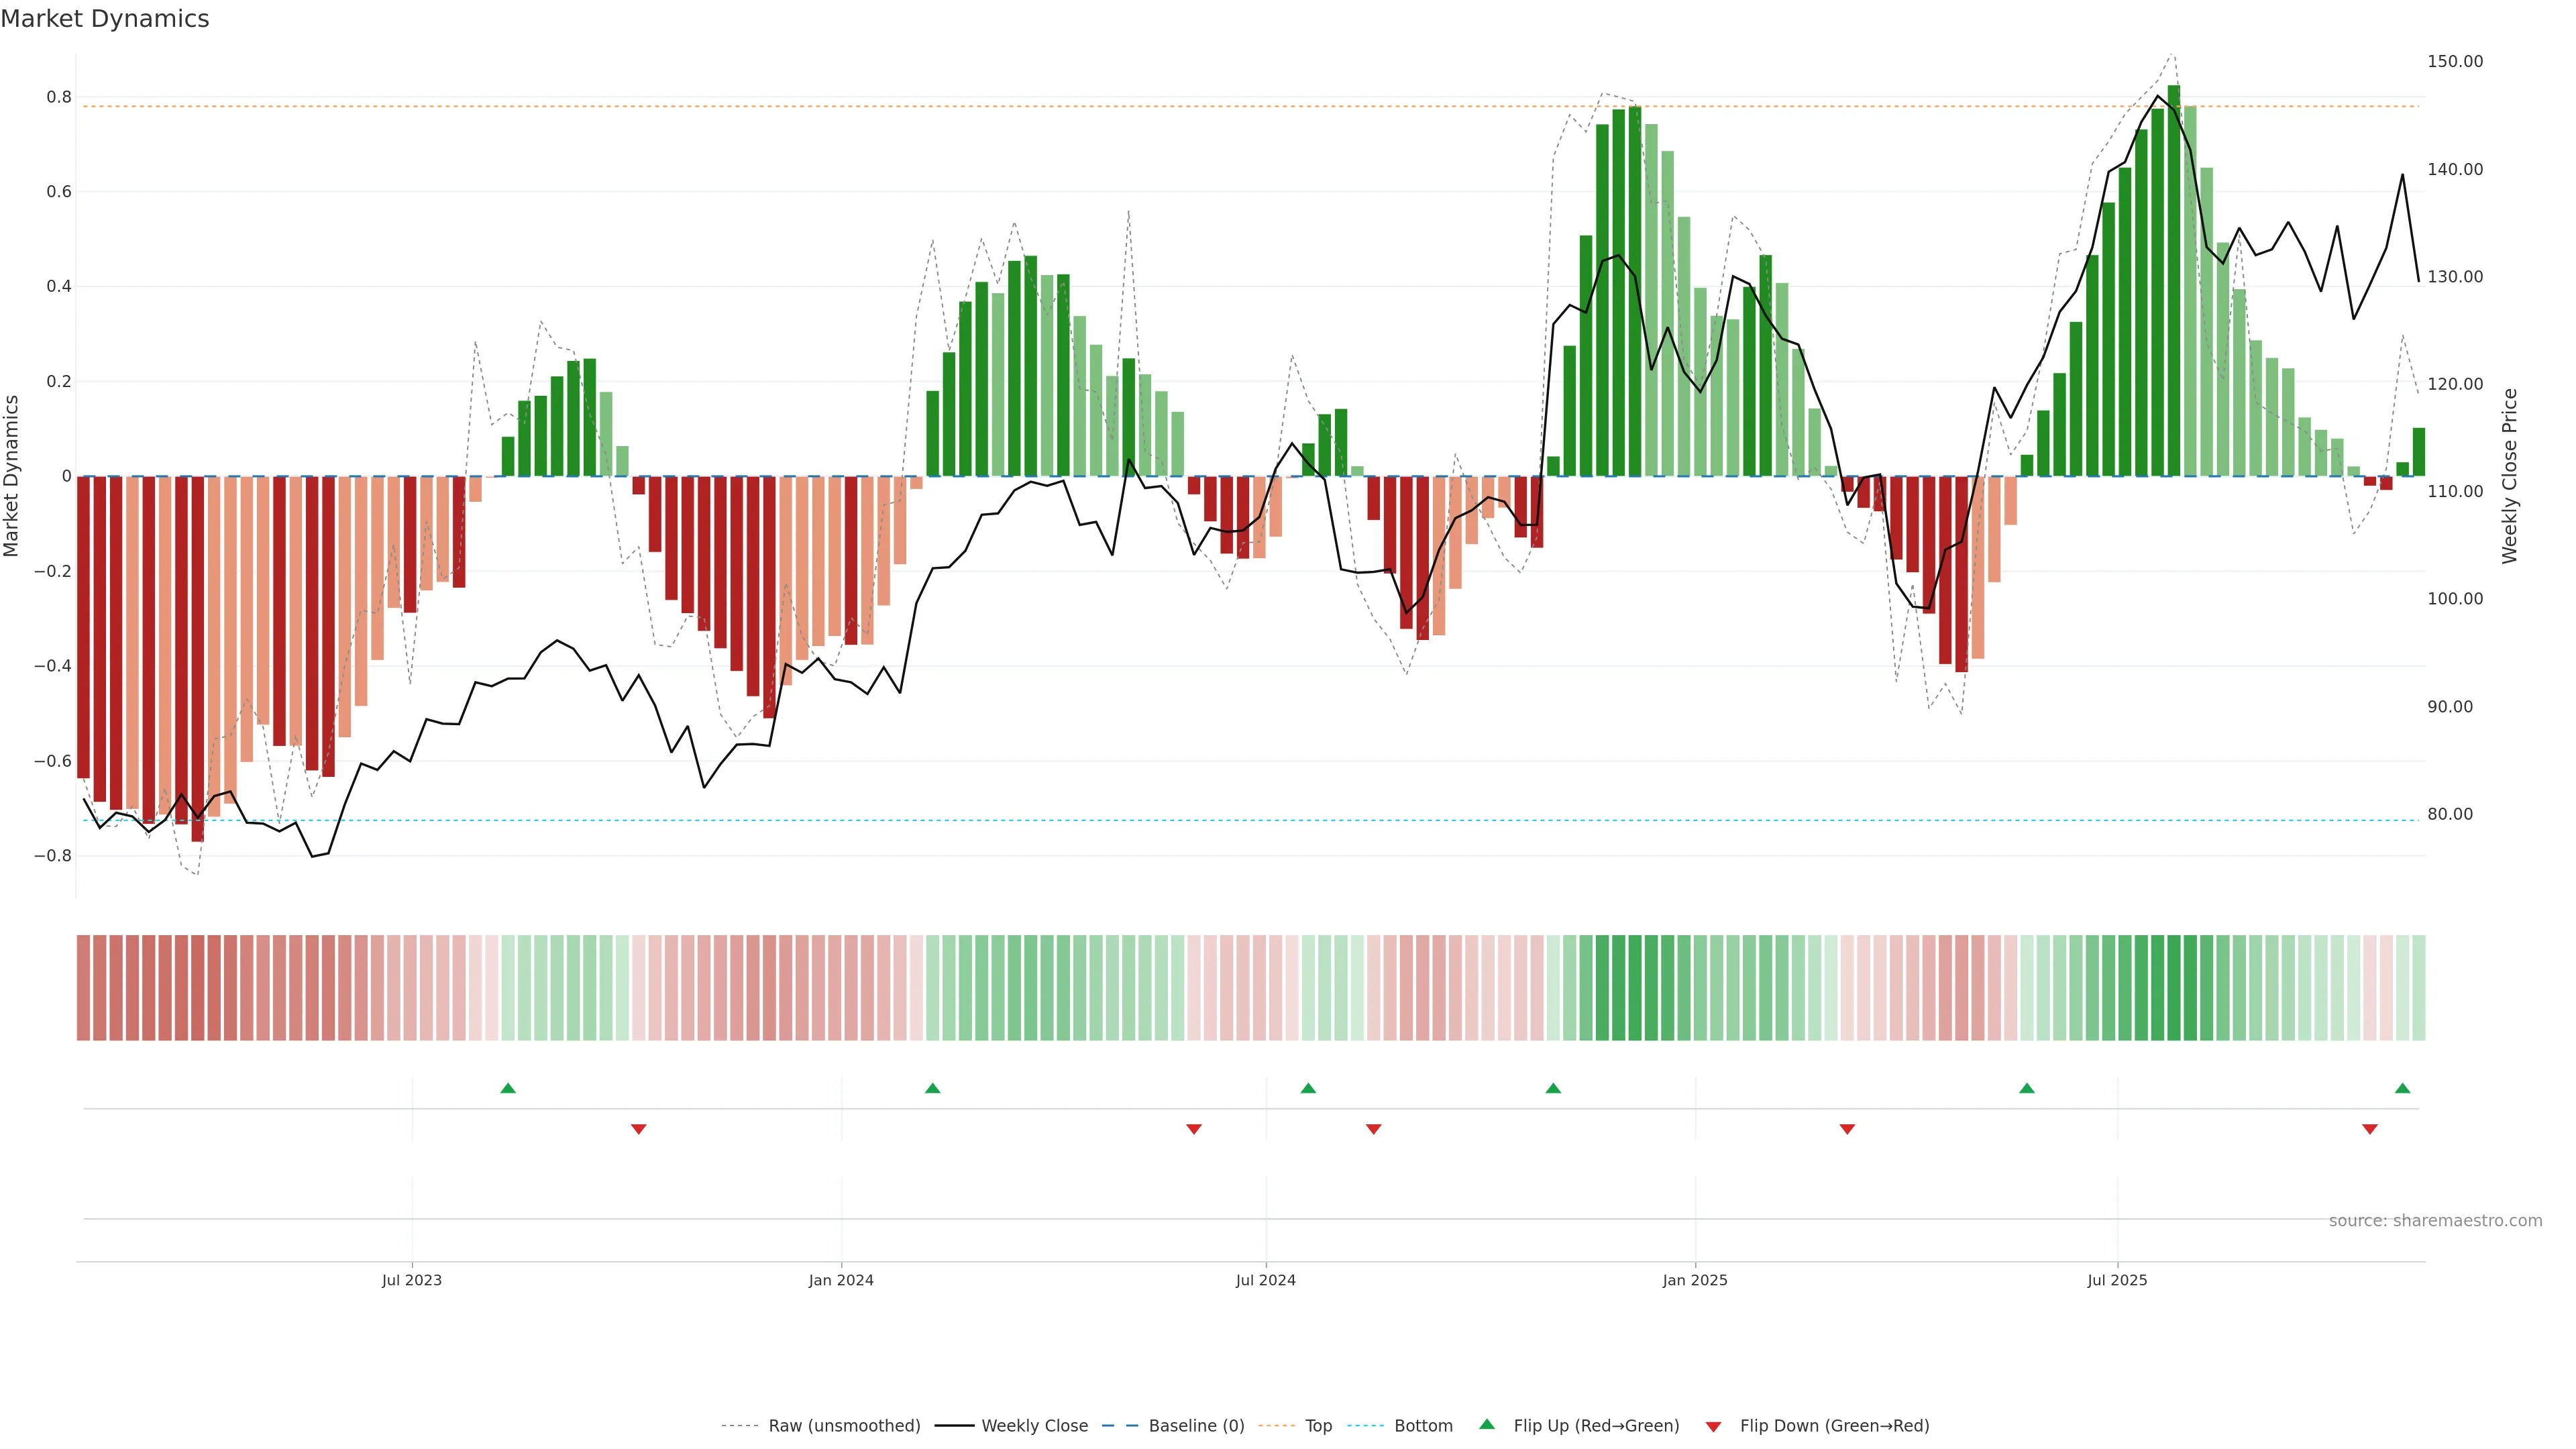
Task: Click the first green flip-up marker after Jul 2023
Action: point(508,1088)
